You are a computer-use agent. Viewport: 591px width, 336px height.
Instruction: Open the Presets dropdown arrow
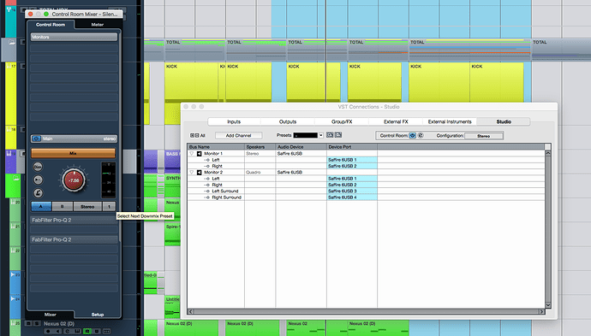tap(321, 135)
